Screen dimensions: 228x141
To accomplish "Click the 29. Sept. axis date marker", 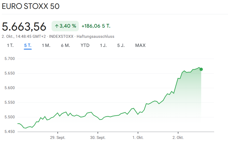I will coord(58,137).
